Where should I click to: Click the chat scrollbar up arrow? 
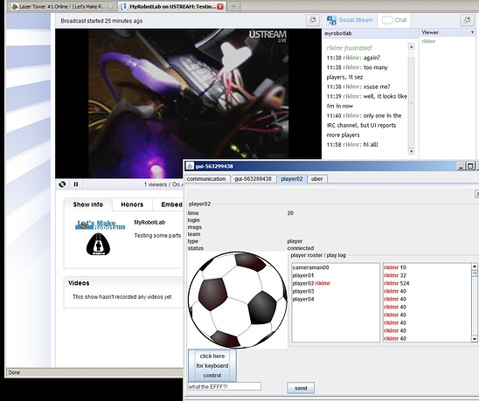tap(411, 46)
